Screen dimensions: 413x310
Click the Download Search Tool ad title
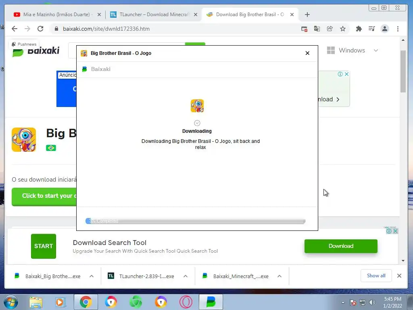tap(110, 243)
